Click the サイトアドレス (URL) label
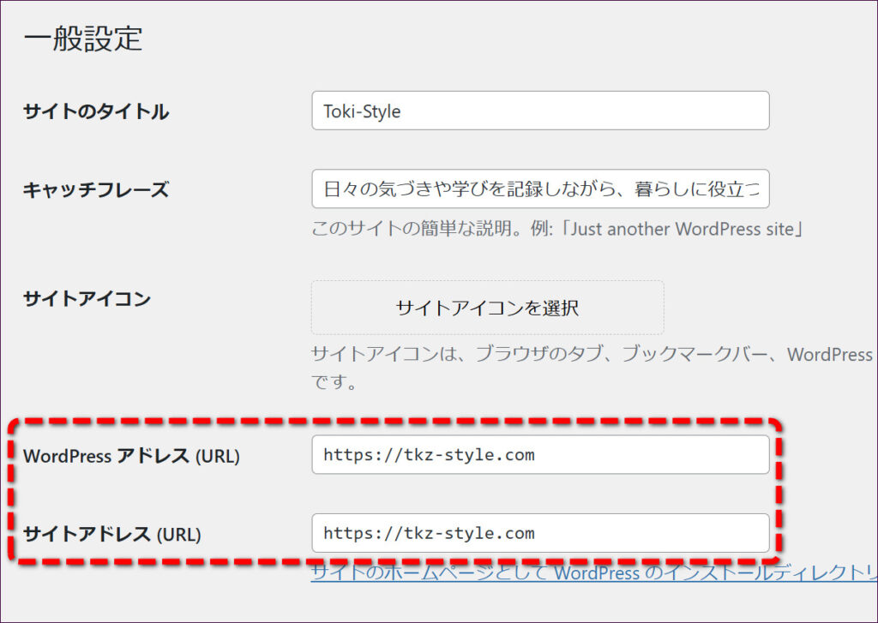 point(111,534)
